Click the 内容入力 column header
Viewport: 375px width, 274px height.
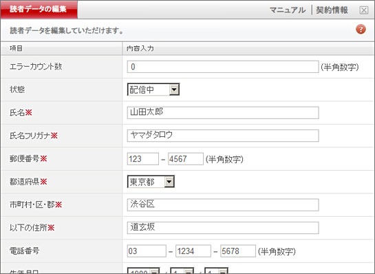[x=140, y=49]
